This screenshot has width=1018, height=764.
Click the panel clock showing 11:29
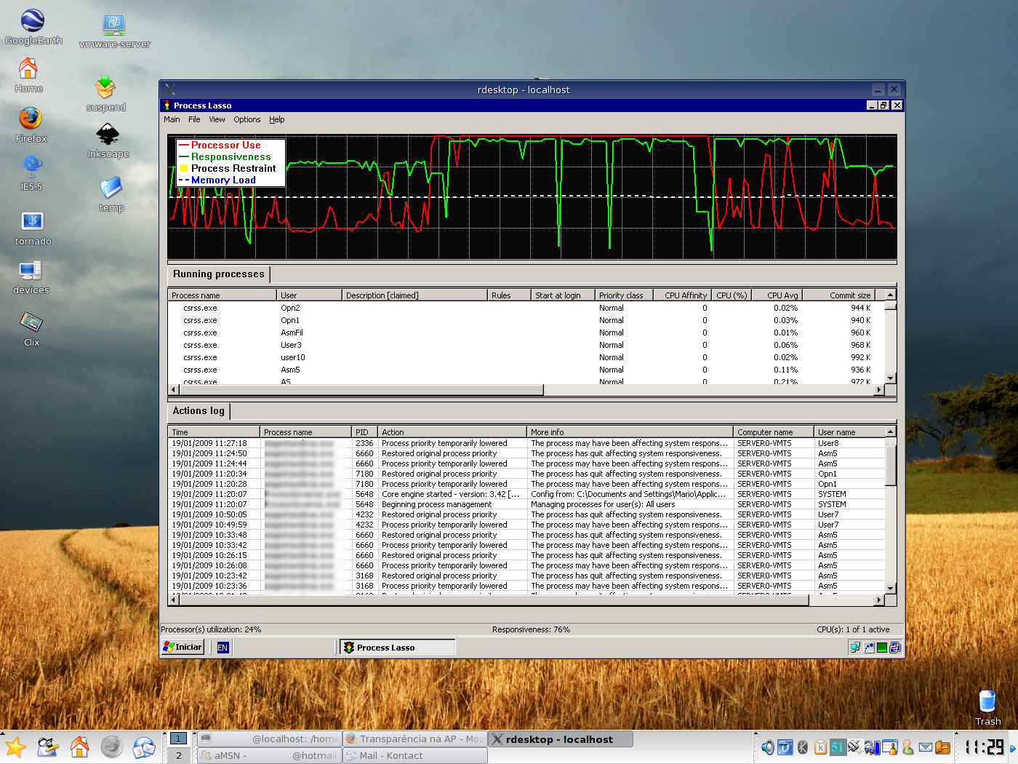click(x=985, y=747)
